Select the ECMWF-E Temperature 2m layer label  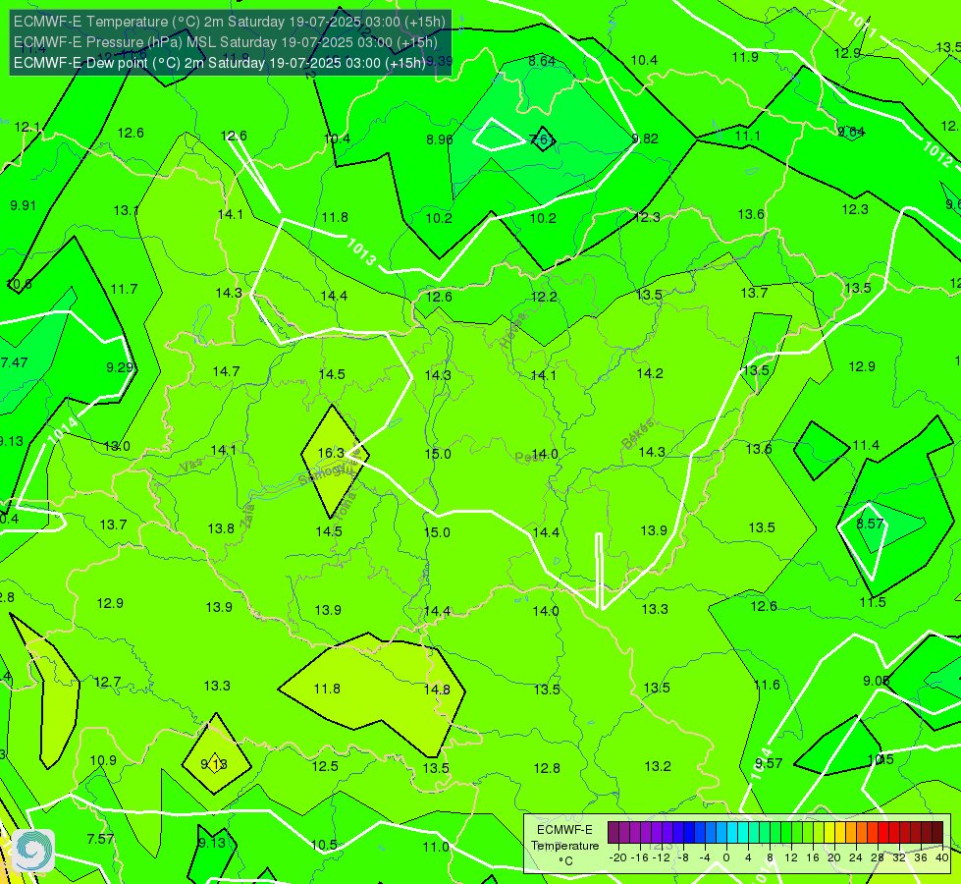230,22
